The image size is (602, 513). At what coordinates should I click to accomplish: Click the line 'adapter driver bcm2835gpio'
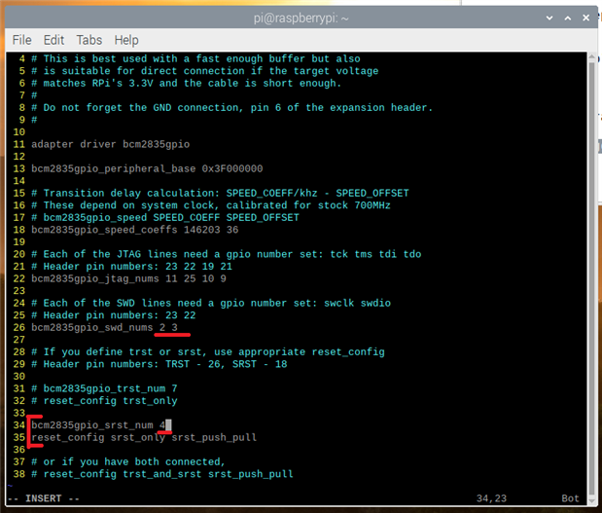[x=111, y=144]
